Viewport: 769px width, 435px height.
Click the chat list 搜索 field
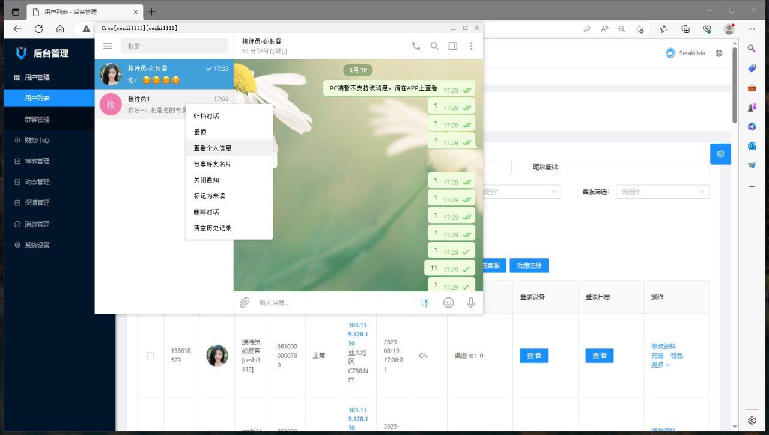pyautogui.click(x=174, y=46)
